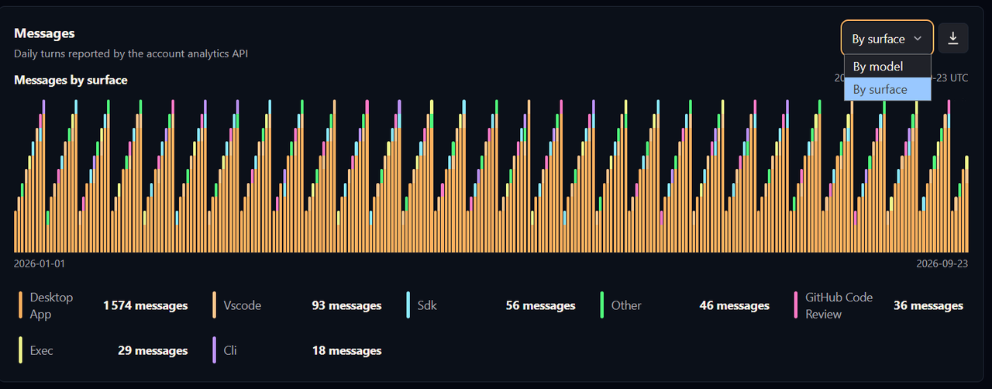Screen dimensions: 992x389
Task: Click the Sdk legend color swatch
Action: pos(408,305)
